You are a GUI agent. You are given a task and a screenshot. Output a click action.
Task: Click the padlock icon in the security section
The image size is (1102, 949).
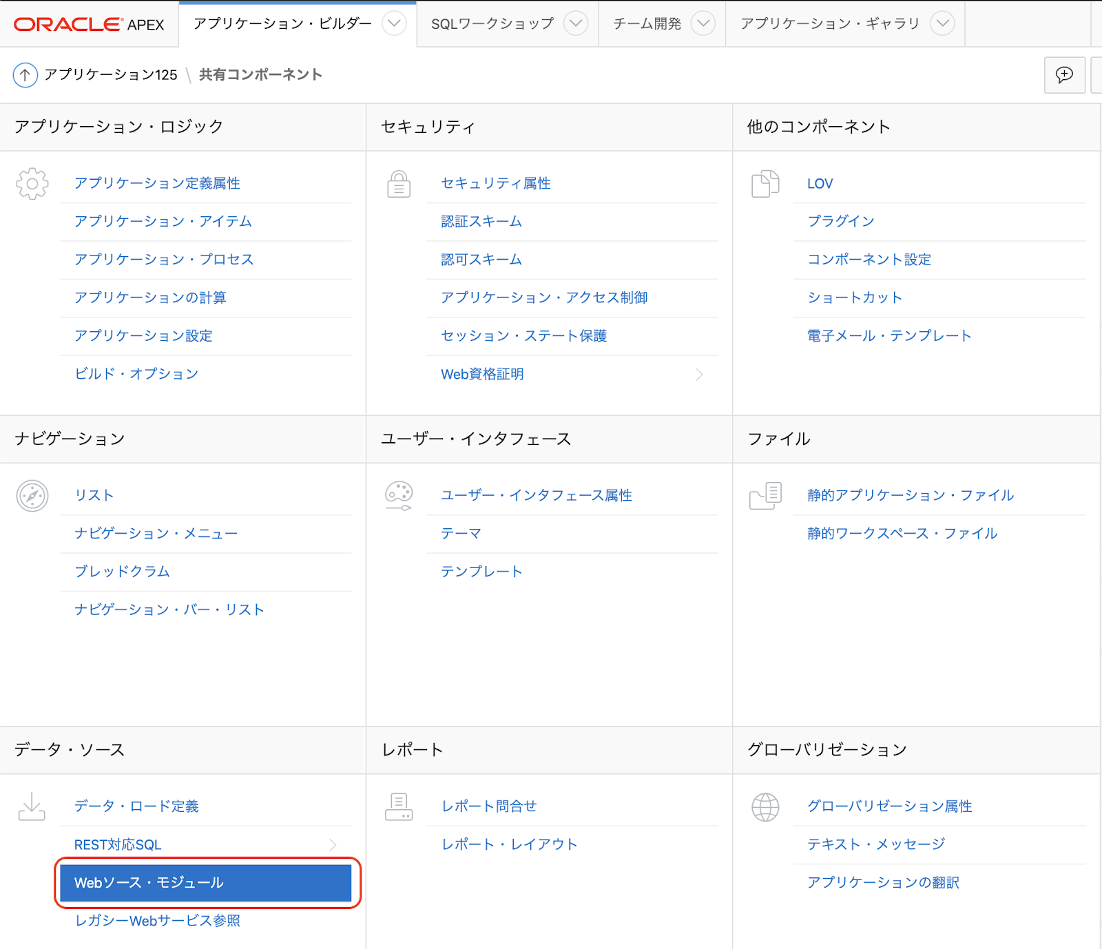(x=398, y=183)
